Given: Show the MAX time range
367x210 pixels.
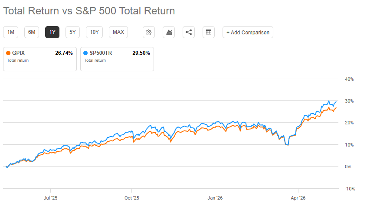Looking at the screenshot, I should click(118, 32).
